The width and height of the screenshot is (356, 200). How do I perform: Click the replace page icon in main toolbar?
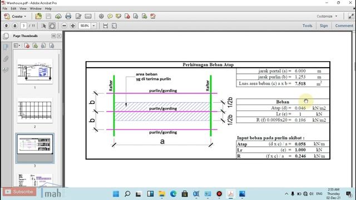(153, 16)
